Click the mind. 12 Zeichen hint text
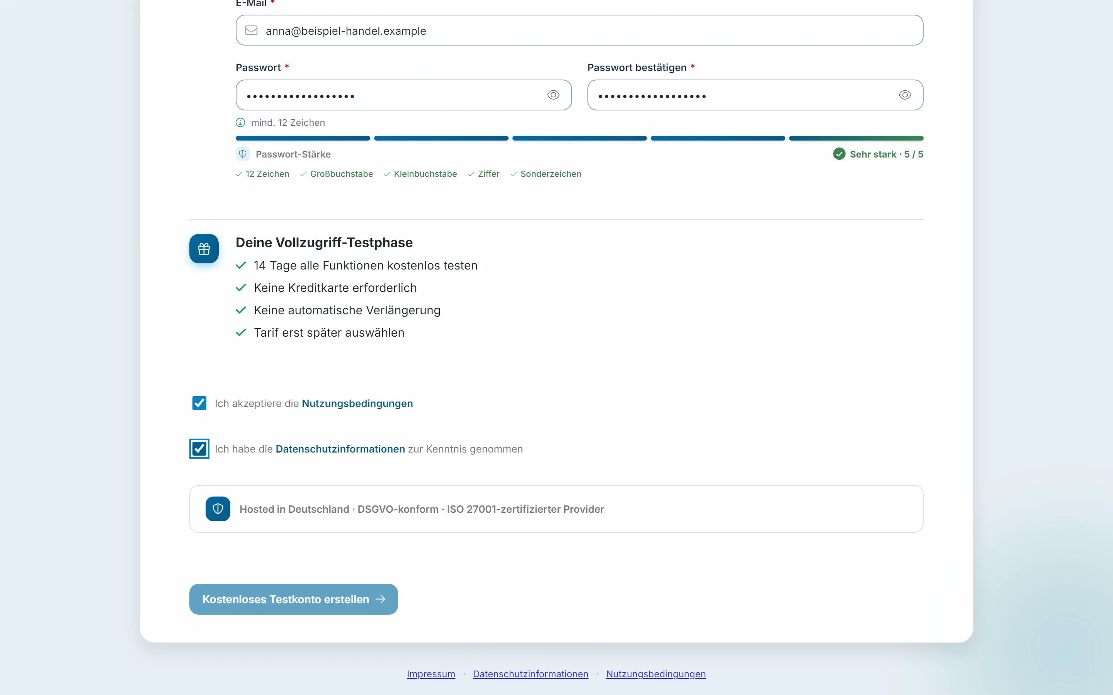The height and width of the screenshot is (695, 1113). click(x=288, y=123)
